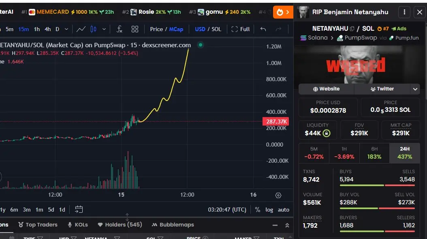
Task: Open chart type dropdown arrow
Action: click(104, 29)
